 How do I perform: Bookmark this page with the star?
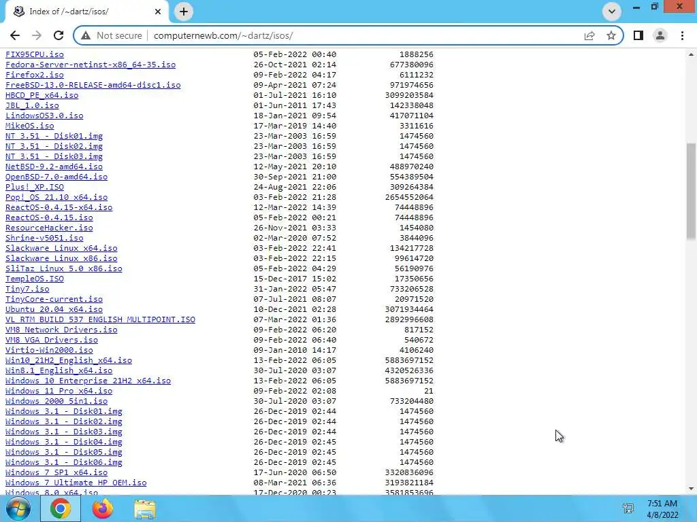click(x=611, y=35)
